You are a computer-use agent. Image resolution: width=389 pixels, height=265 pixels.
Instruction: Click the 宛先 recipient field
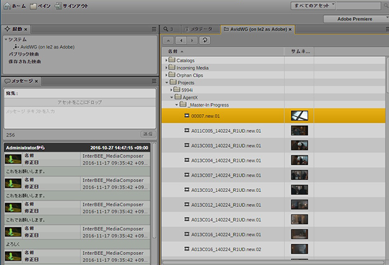pos(80,94)
